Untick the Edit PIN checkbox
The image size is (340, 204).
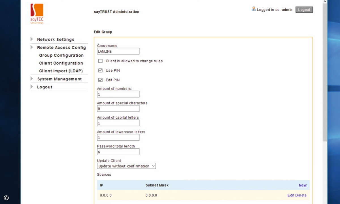(100, 80)
